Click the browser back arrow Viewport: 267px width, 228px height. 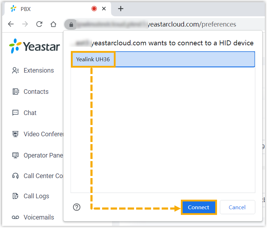point(11,24)
